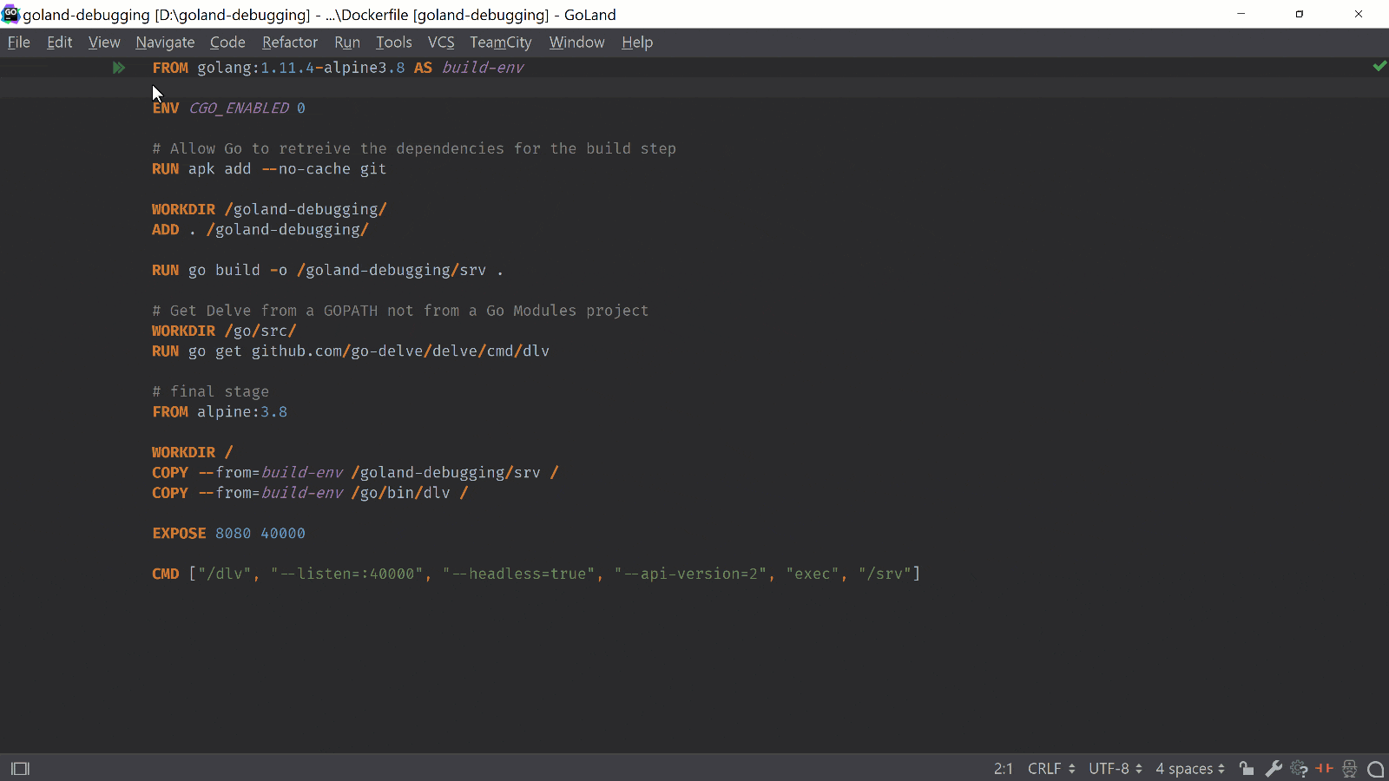Open the TeamCity menu
Screen dimensions: 1389x781
coord(501,43)
